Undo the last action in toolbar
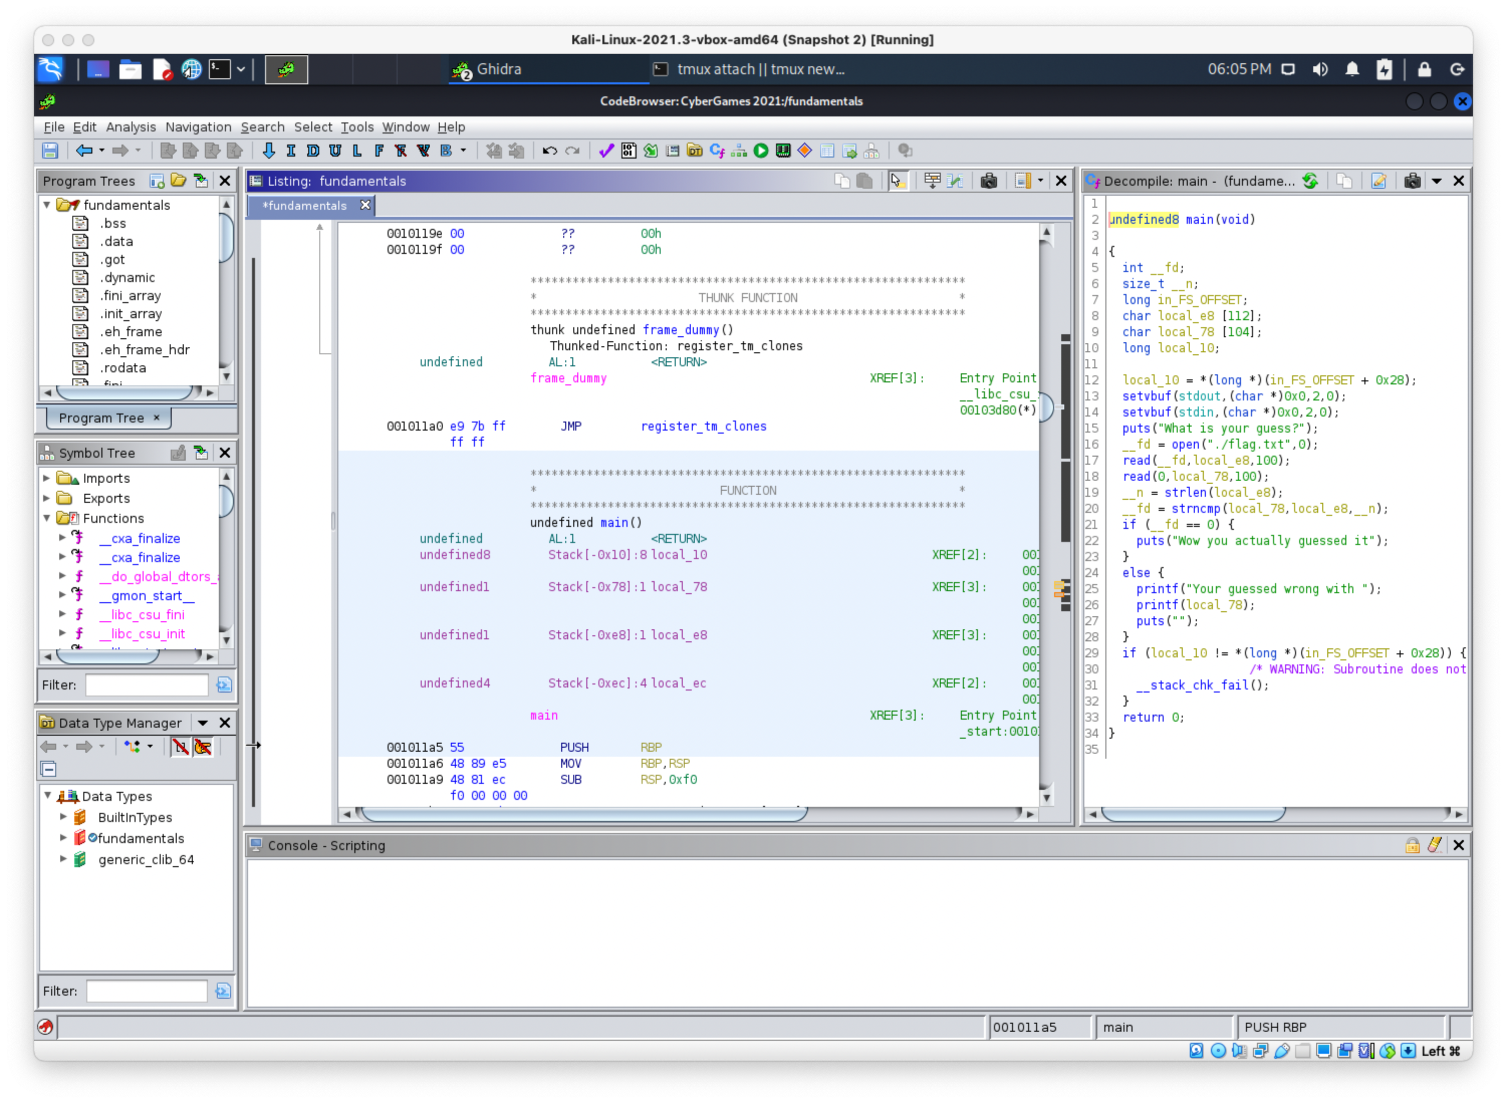The image size is (1507, 1103). tap(550, 151)
